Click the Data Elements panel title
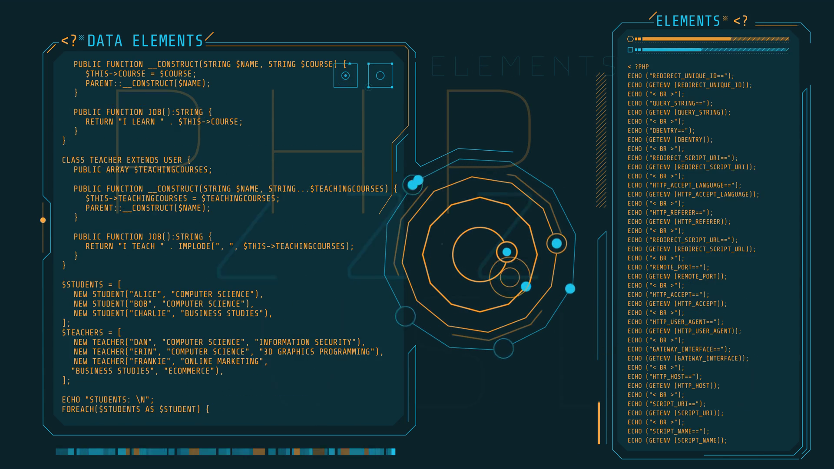 145,41
